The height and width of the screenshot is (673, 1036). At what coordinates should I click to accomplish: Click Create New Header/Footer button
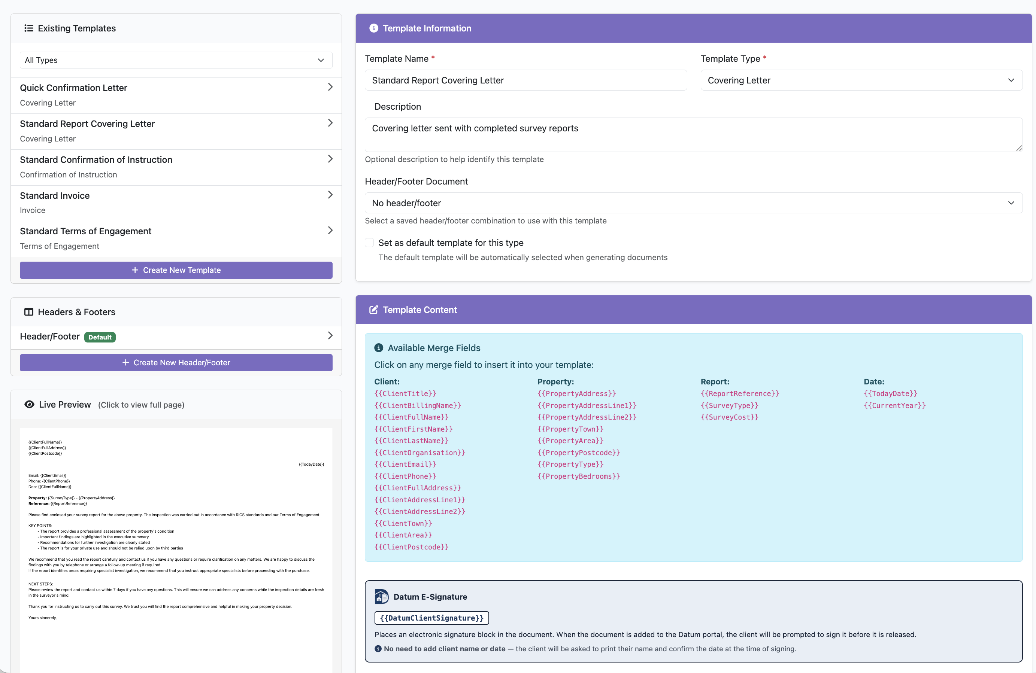[x=176, y=362]
